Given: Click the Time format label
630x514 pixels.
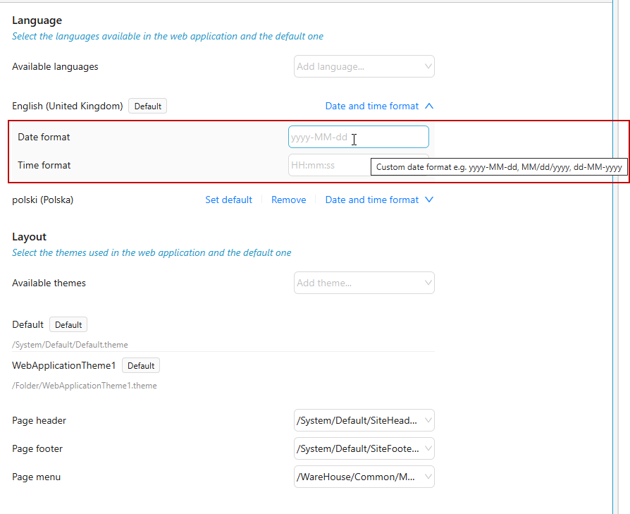Looking at the screenshot, I should point(44,165).
